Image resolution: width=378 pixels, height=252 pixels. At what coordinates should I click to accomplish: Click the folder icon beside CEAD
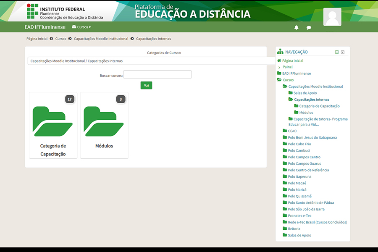285,131
